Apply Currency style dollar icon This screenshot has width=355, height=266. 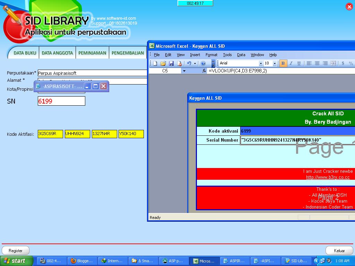(343, 63)
